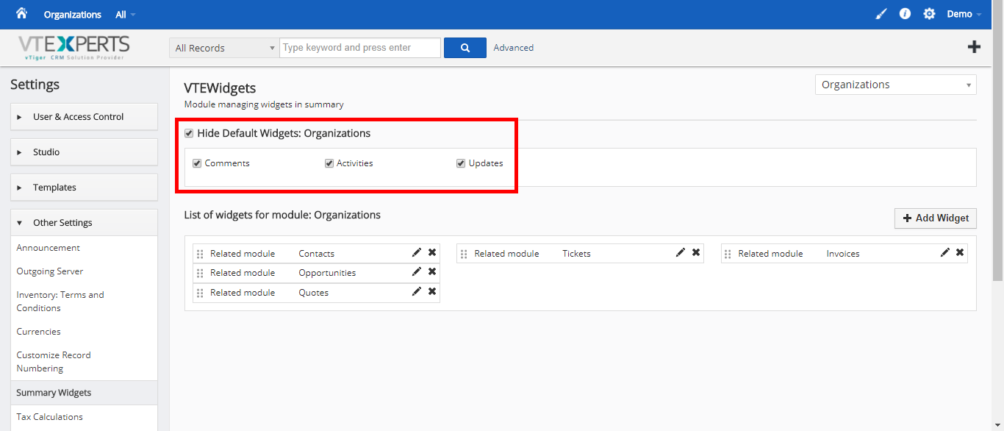Open the All filter dropdown
Viewport: 1004px width, 431px height.
(x=126, y=15)
